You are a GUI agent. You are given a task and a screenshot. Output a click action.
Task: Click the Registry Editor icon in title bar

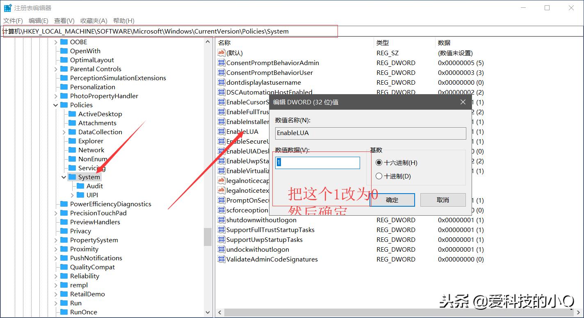point(7,7)
